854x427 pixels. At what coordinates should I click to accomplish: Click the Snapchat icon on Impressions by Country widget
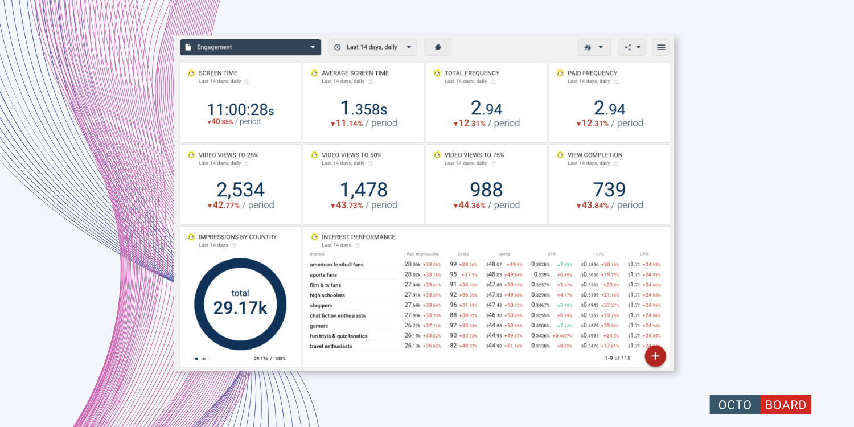pyautogui.click(x=191, y=237)
